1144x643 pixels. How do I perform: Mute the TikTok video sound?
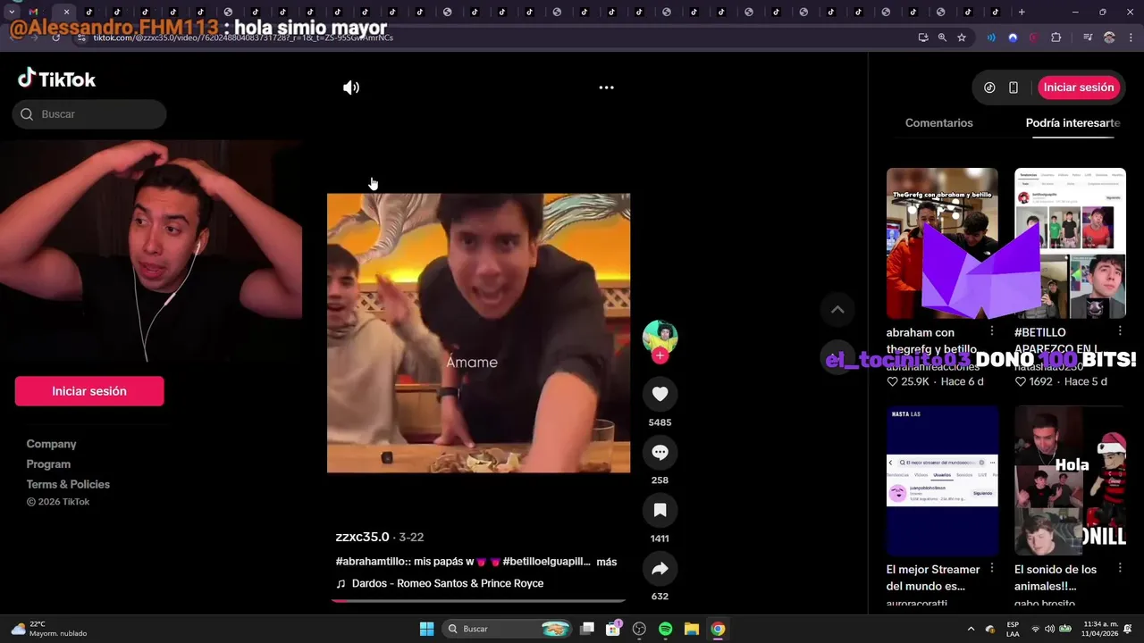[351, 88]
